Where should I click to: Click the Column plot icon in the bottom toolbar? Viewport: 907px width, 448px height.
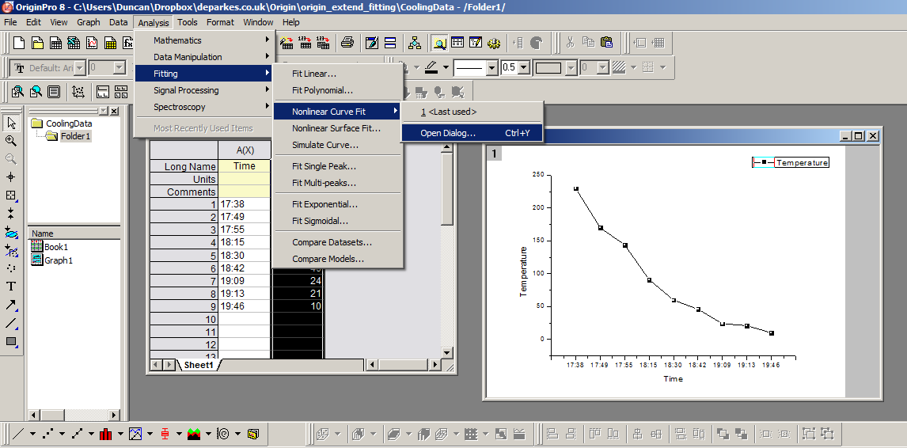point(106,434)
